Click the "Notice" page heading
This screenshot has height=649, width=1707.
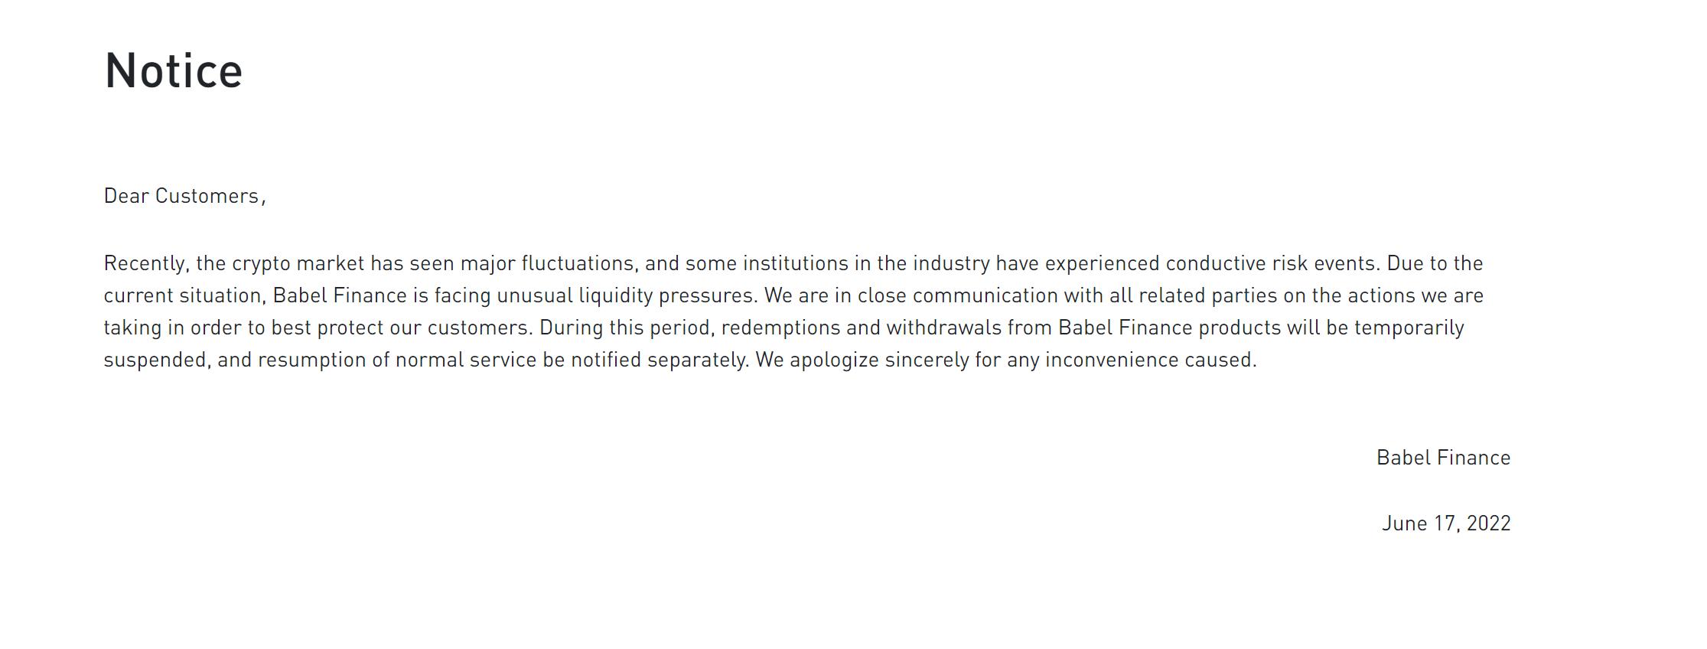pyautogui.click(x=174, y=71)
